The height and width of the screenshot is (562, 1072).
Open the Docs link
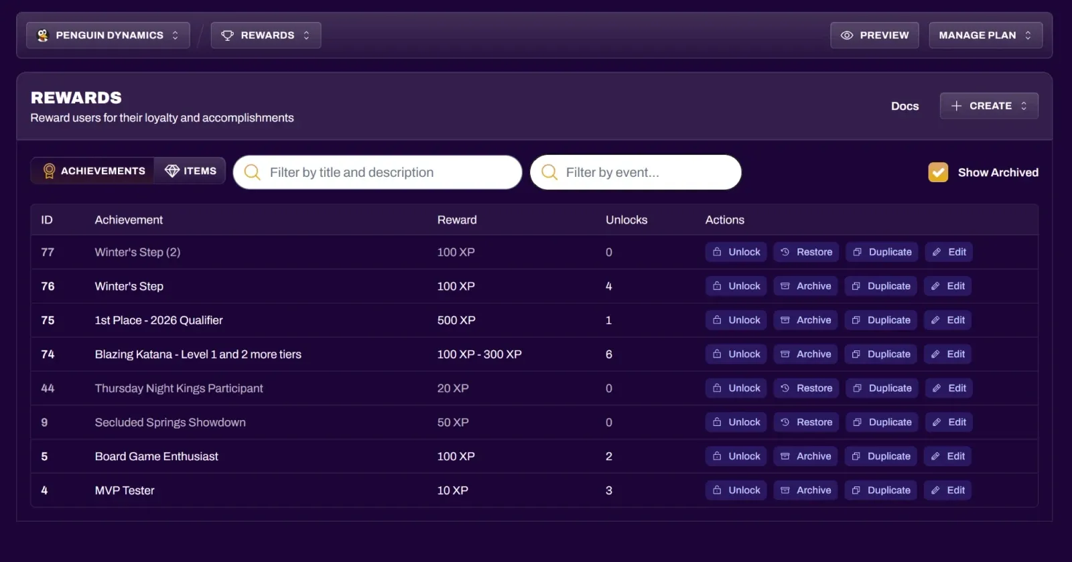click(x=904, y=106)
